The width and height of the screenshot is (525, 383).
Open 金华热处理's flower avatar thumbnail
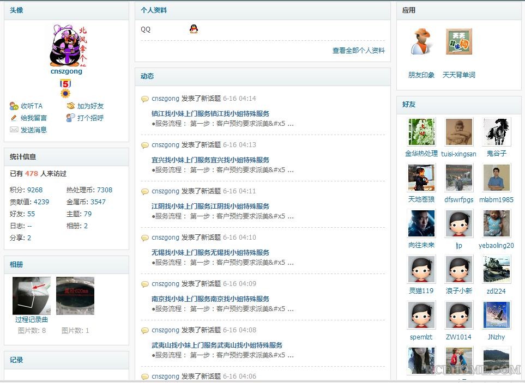(x=421, y=132)
